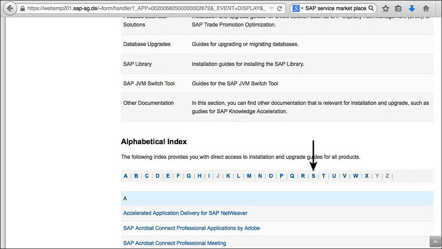Bookmark this page with star icon

click(386, 8)
